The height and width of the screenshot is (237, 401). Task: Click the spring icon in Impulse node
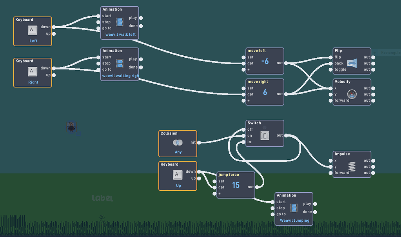[352, 167]
